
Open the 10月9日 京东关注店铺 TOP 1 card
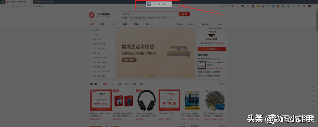(101, 100)
